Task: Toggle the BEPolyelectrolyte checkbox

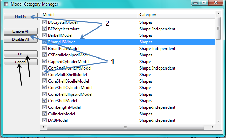Action: [x=44, y=29]
